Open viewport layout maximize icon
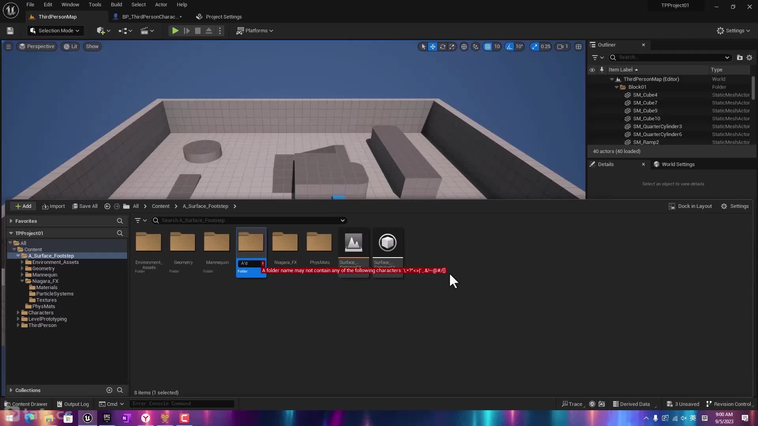This screenshot has height=426, width=758. (578, 47)
